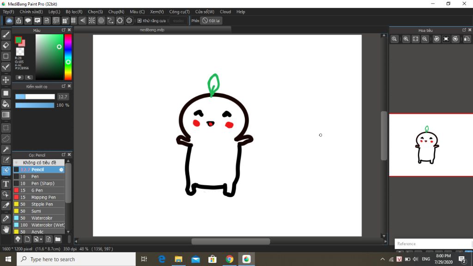
Task: Open the Lớp(L) menu
Action: pos(55,12)
